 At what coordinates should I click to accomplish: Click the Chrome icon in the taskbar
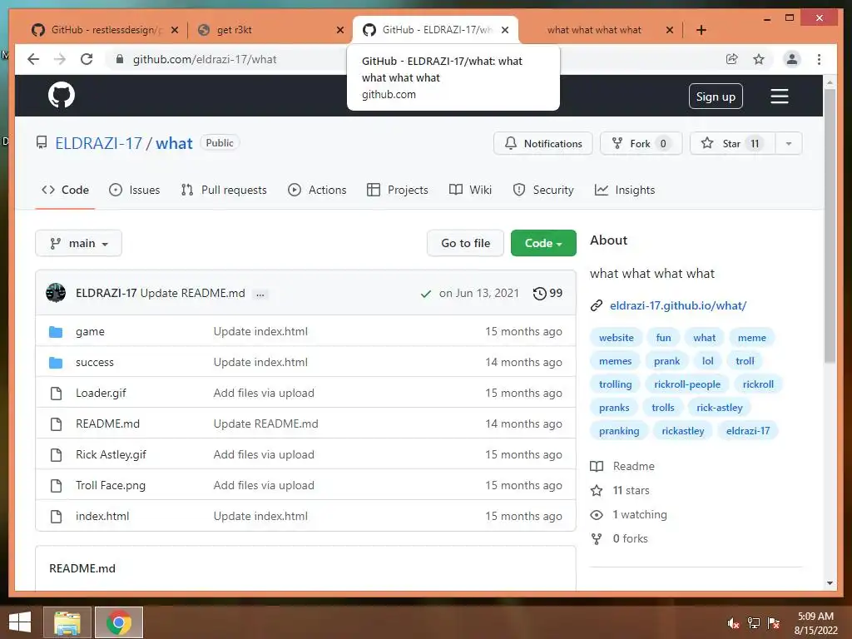(119, 622)
